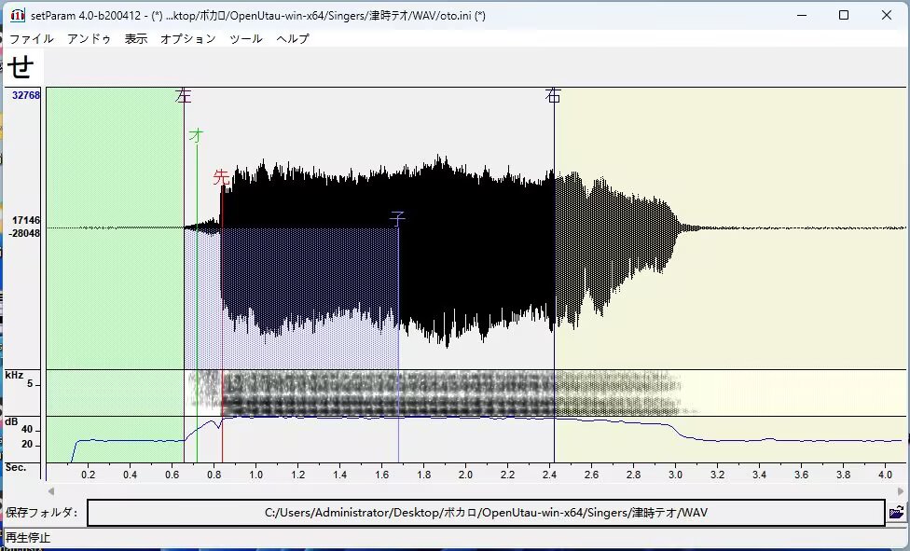Click the Sec. time axis label

coord(16,467)
